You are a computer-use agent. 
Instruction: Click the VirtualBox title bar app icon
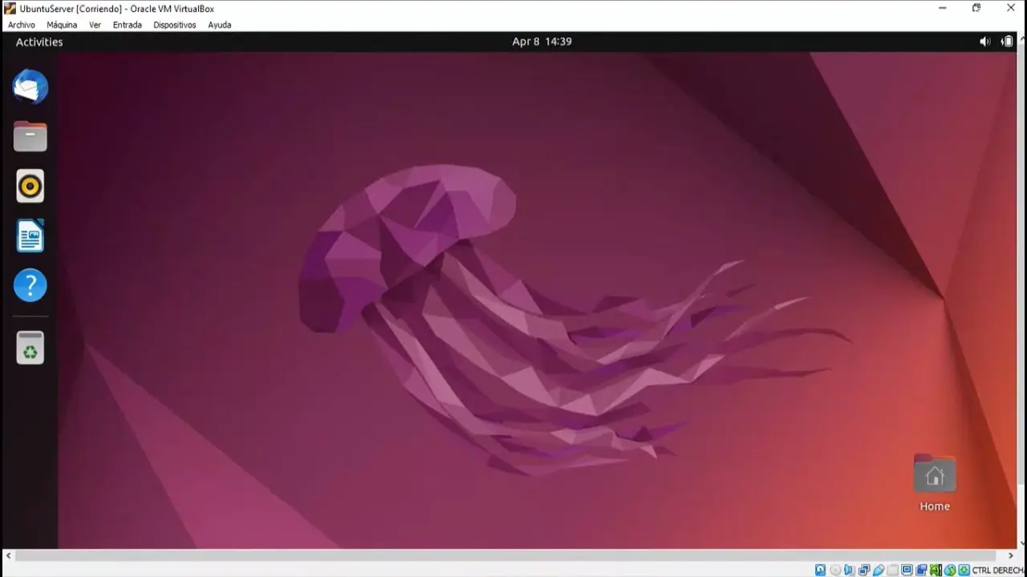[10, 8]
